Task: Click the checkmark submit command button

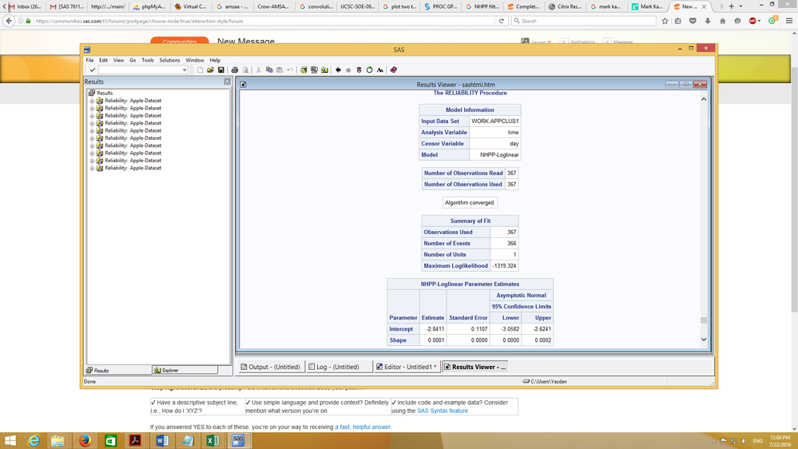Action: point(93,70)
